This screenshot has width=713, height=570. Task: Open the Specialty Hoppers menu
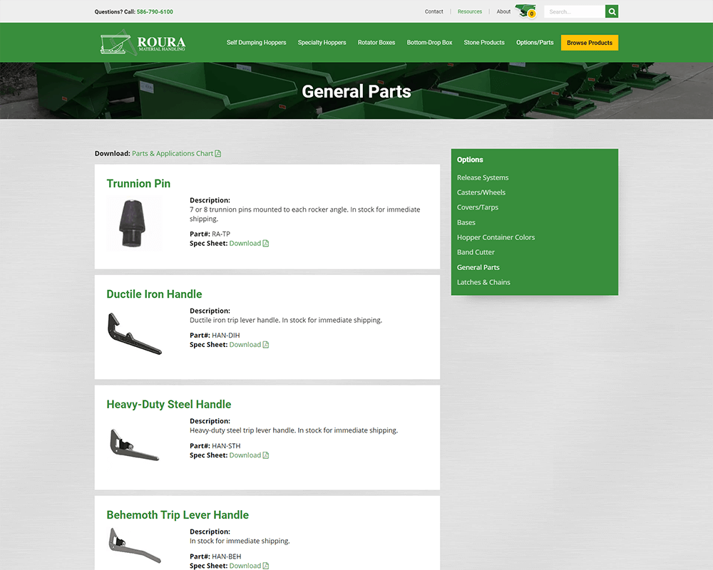click(x=322, y=43)
